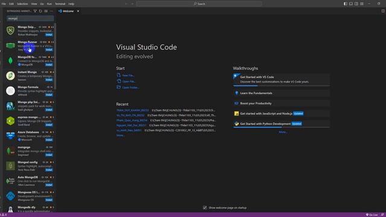386x217 pixels.
Task: Open Learn the Fundamentals walkthrough
Action: coord(282,93)
